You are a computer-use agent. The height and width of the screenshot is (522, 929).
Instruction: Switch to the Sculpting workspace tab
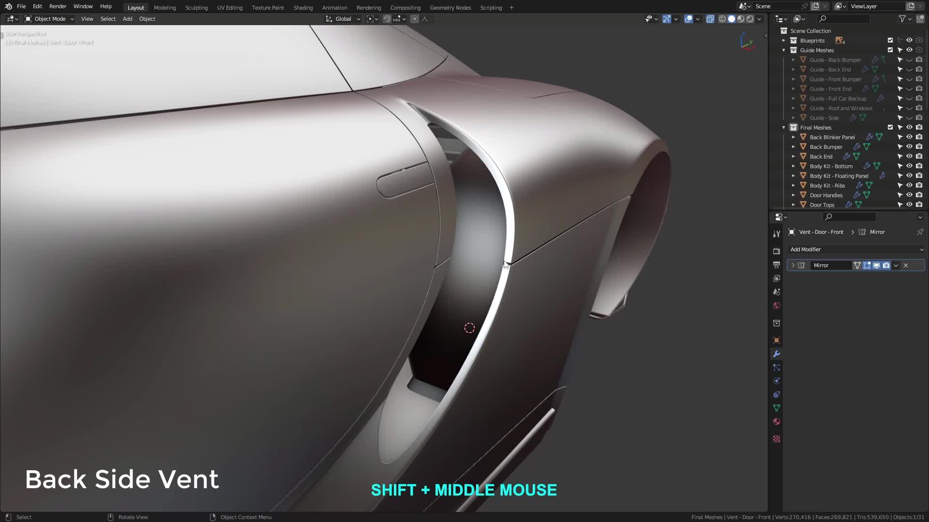(x=196, y=7)
